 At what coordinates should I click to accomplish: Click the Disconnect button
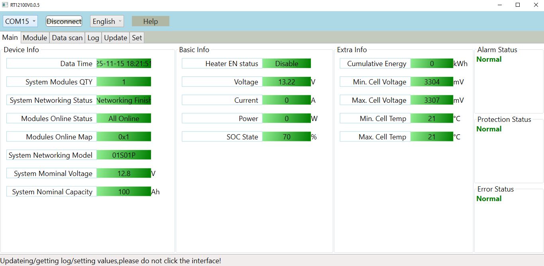click(64, 22)
